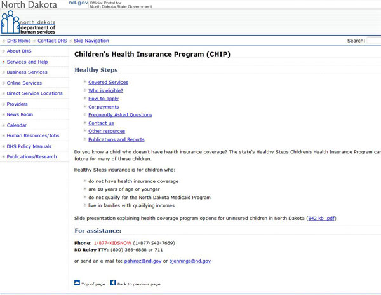Open the Co-payments link
Image resolution: width=381 pixels, height=295 pixels.
[104, 107]
